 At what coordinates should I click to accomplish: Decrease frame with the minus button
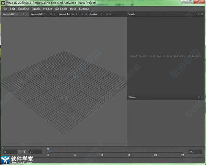coord(20,152)
